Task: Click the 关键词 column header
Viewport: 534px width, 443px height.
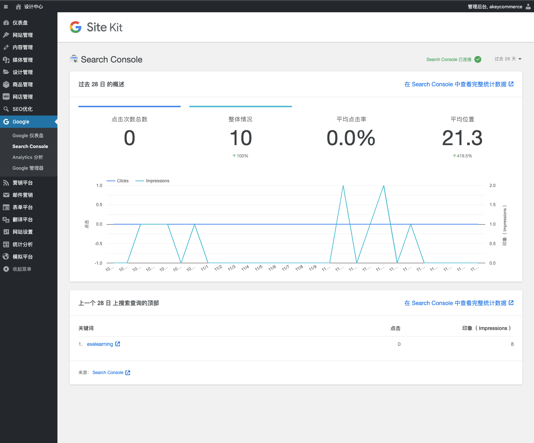Action: (86, 328)
